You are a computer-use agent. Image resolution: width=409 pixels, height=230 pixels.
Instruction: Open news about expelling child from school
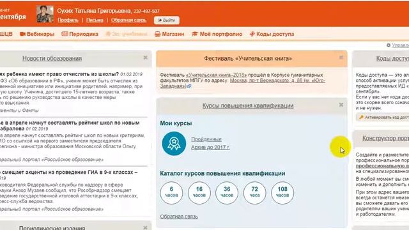coord(59,74)
